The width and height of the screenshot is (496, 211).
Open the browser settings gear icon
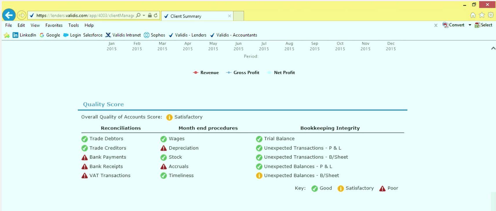(x=491, y=15)
